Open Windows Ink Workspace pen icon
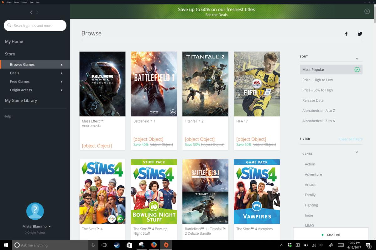The width and height of the screenshot is (376, 250). [x=331, y=245]
